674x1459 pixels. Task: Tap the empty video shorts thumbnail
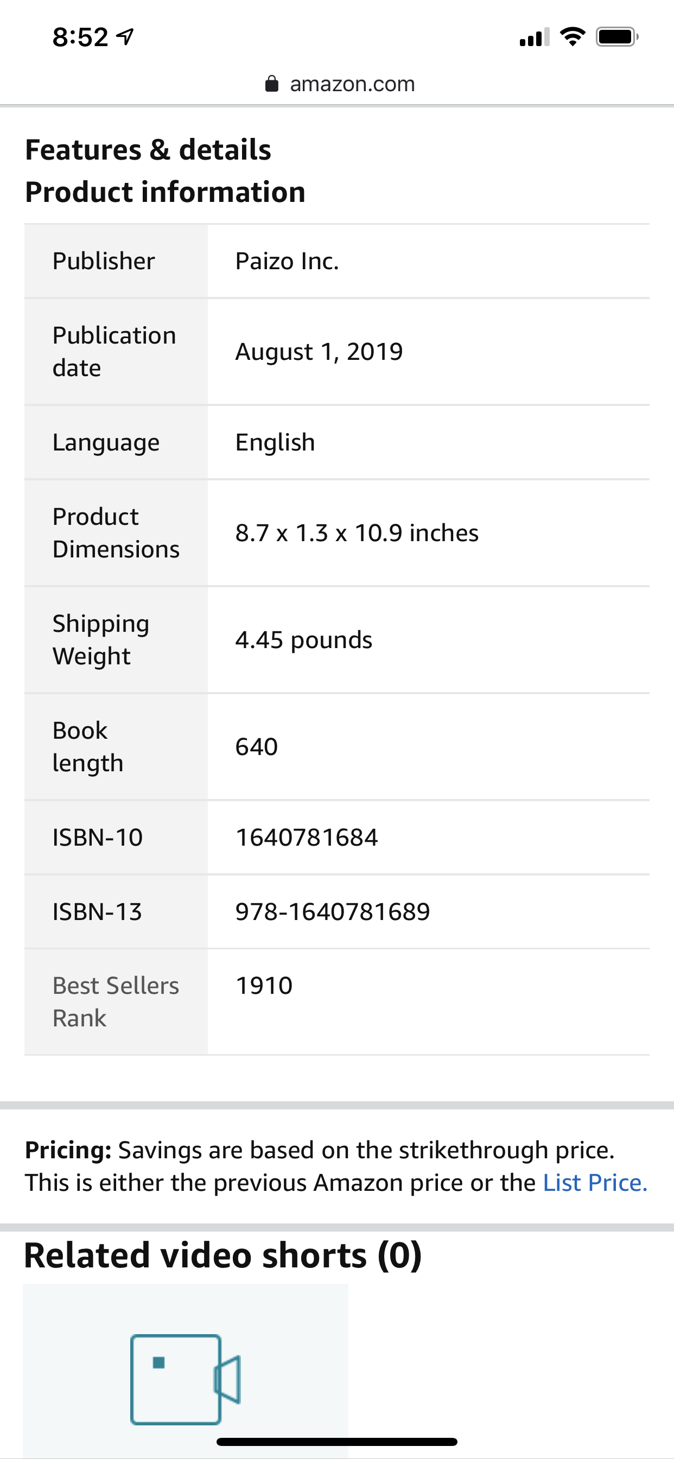(186, 1371)
